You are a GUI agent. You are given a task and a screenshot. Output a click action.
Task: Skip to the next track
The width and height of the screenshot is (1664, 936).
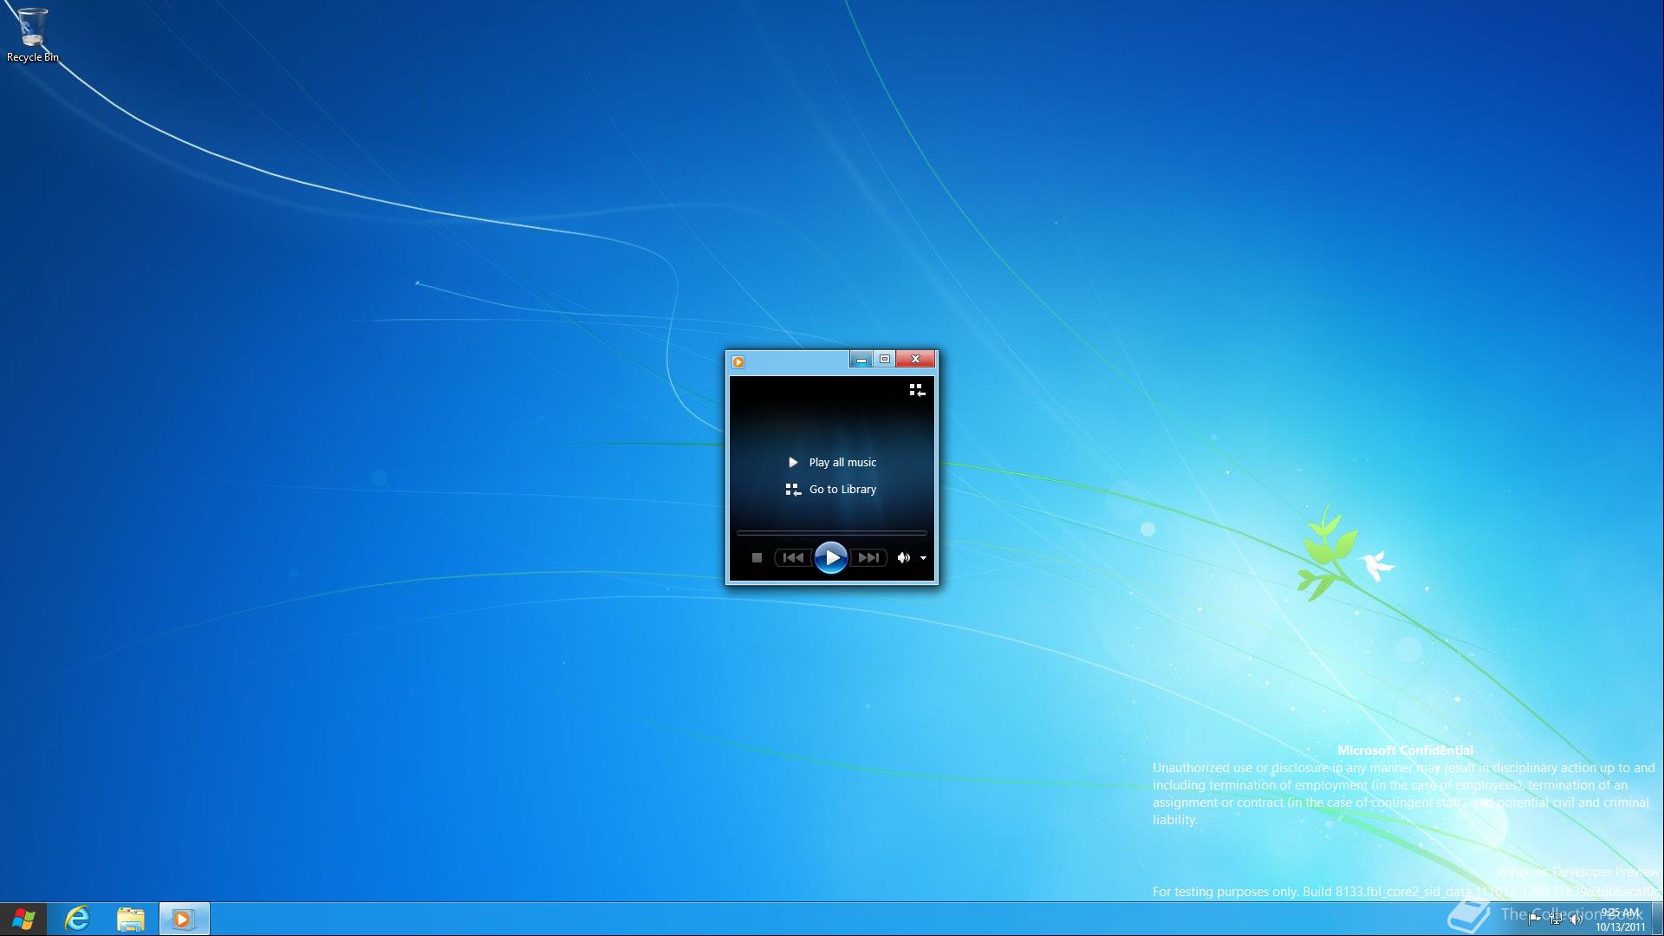coord(868,558)
